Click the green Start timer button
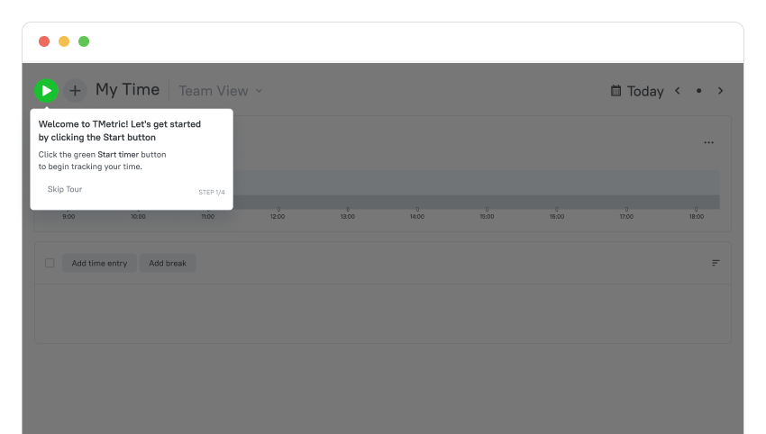This screenshot has height=434, width=766. tap(46, 91)
